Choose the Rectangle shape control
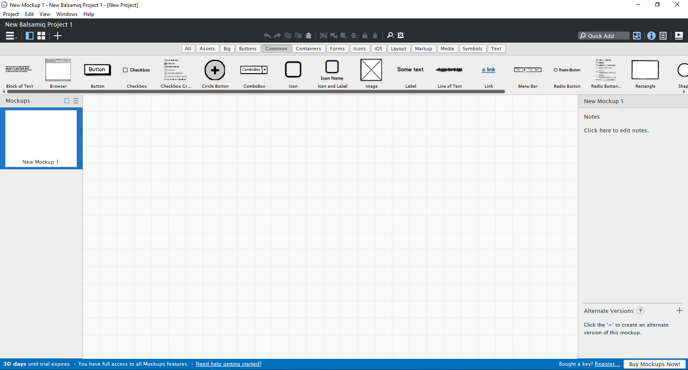Screen dimensions: 688x370 645,70
